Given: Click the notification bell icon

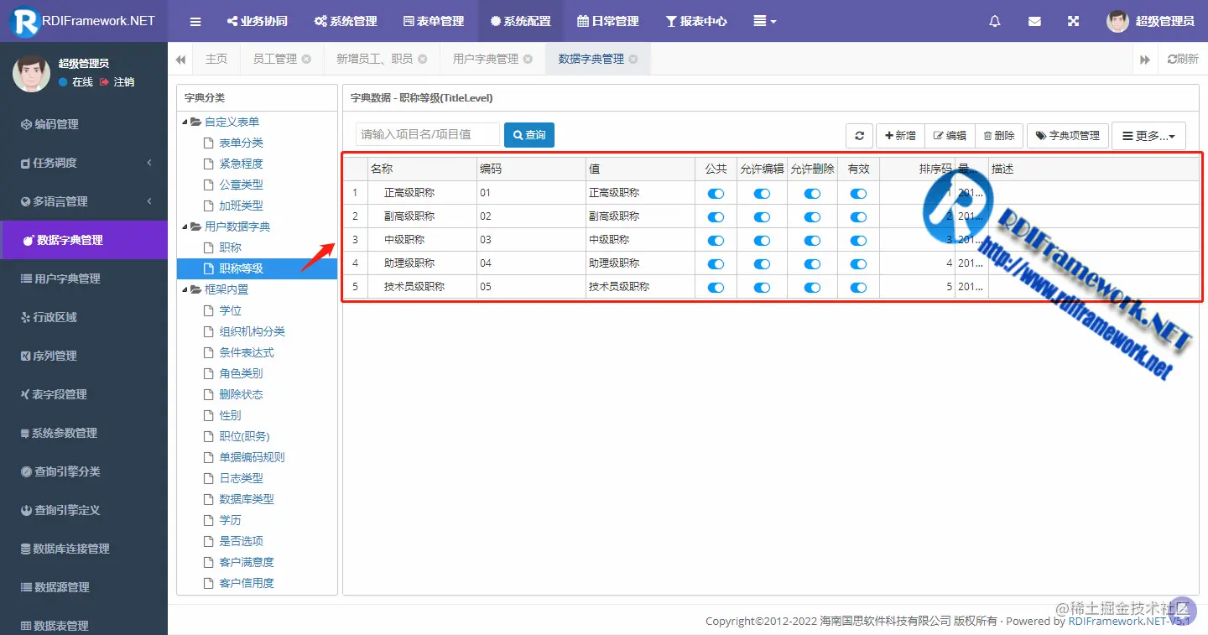Looking at the screenshot, I should click(994, 21).
